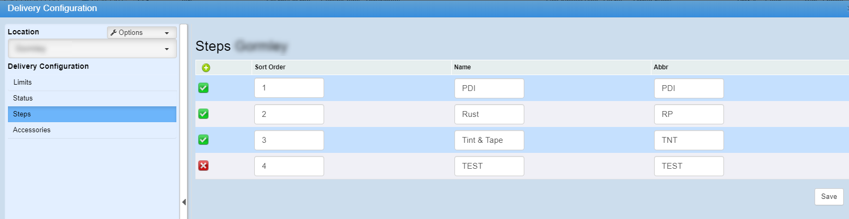Toggle the green checkmark for Tint & Tape
Screen dimensions: 849x219
(203, 140)
